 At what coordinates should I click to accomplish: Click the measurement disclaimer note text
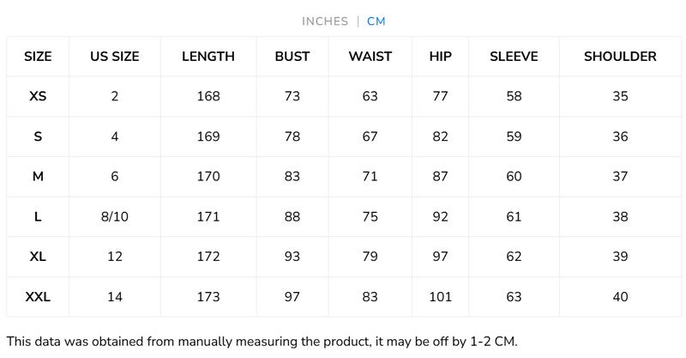(262, 341)
